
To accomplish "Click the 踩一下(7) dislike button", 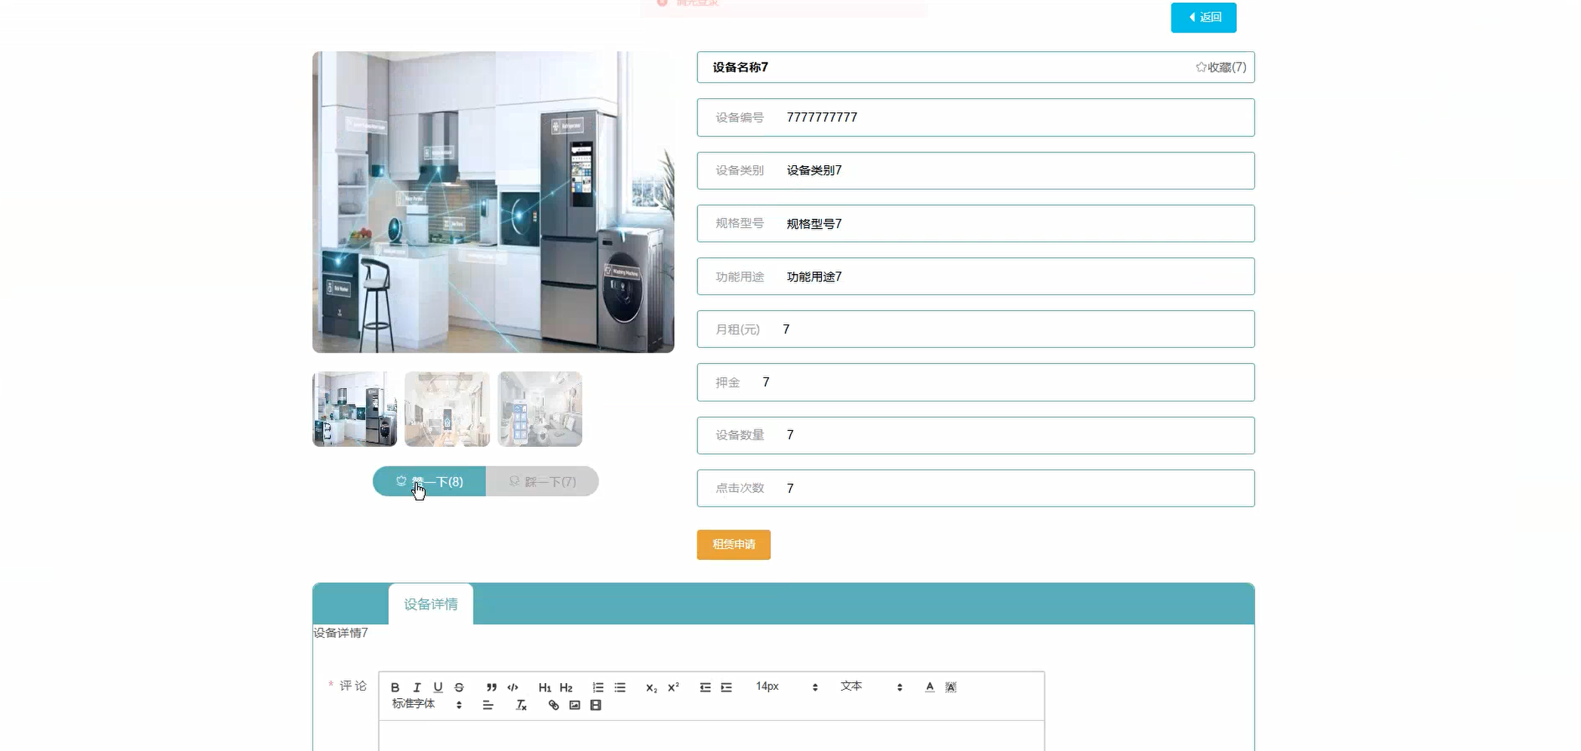I will (x=542, y=482).
